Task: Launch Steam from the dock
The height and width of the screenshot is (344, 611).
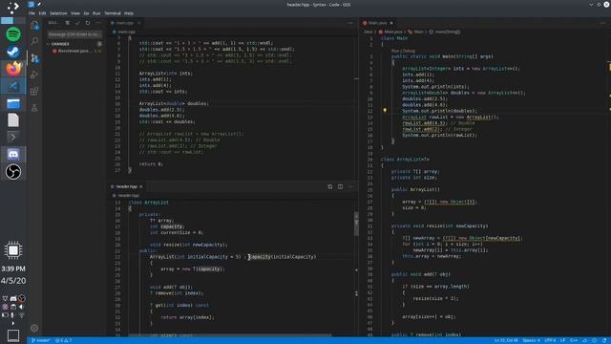Action: [13, 52]
